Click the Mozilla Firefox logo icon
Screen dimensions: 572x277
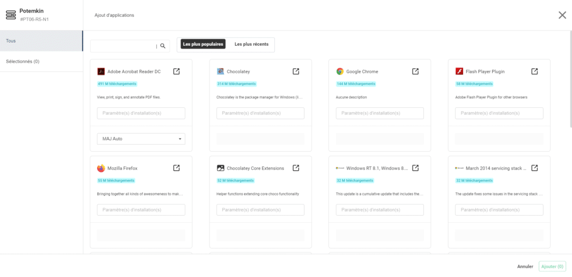click(101, 168)
